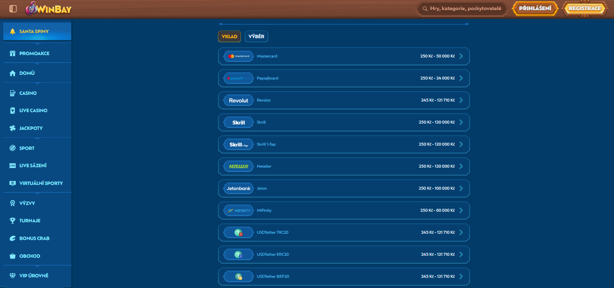Viewport: 614px width, 288px height.
Task: Select the Turnaje trophy icon
Action: pyautogui.click(x=13, y=220)
